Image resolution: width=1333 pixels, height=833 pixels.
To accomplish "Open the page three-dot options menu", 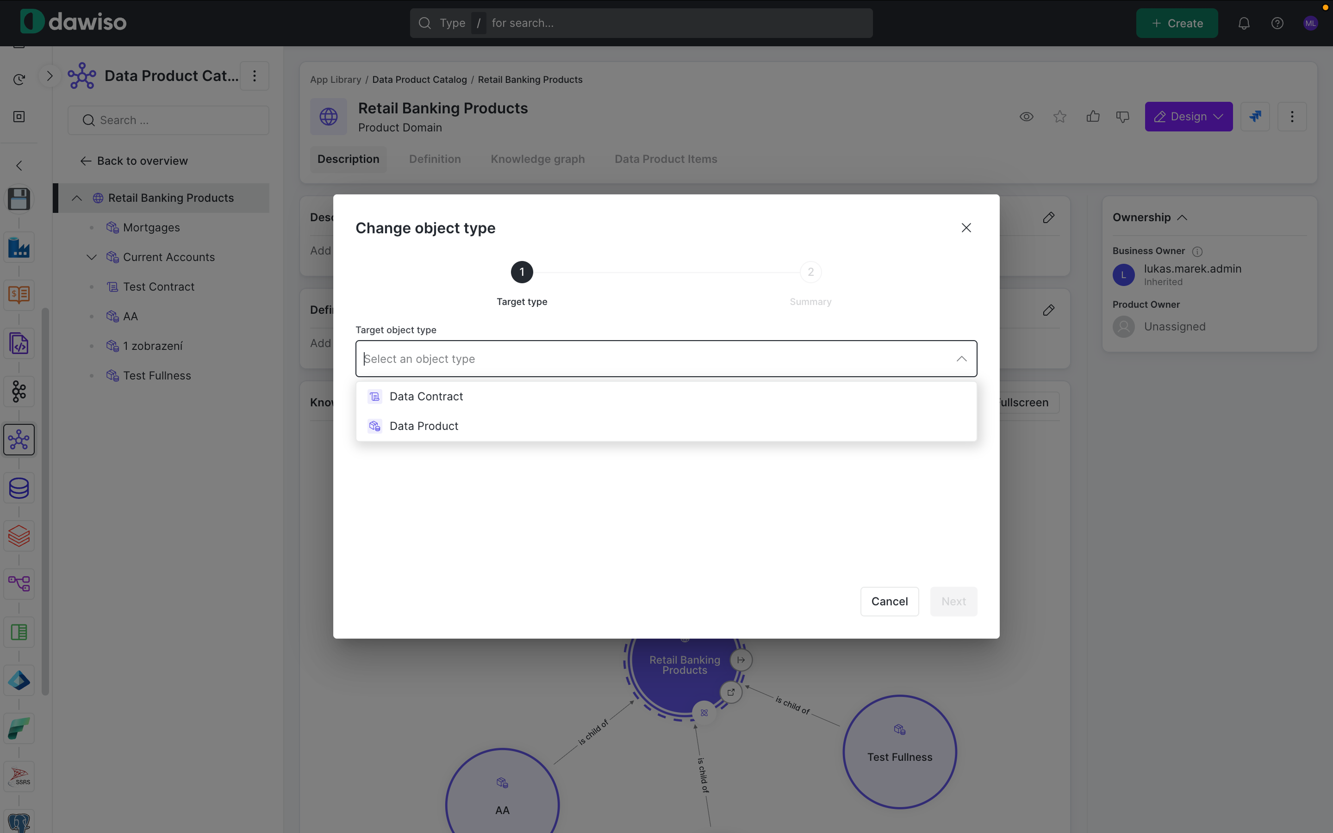I will click(x=1292, y=117).
